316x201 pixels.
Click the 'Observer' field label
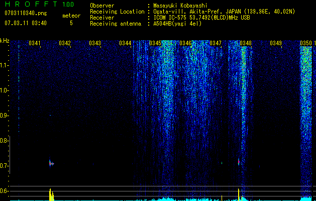click(102, 6)
